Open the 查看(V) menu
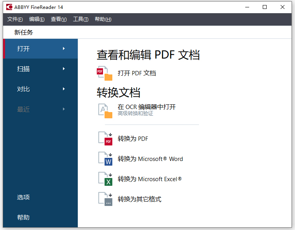Screen dimensions: 295x230 59,19
